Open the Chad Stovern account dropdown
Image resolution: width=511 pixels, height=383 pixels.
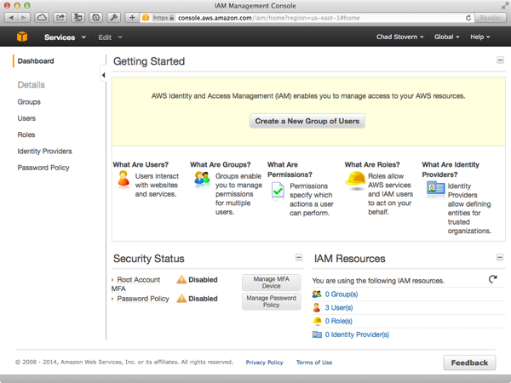pos(400,37)
